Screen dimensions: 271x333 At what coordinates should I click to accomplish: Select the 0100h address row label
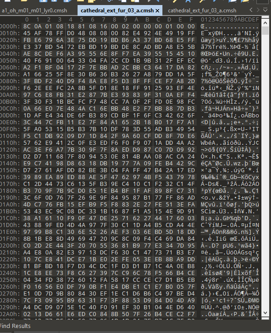pos(10,136)
